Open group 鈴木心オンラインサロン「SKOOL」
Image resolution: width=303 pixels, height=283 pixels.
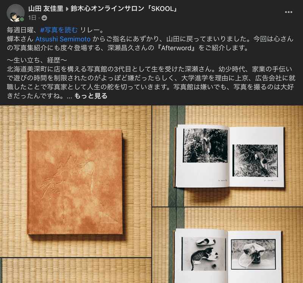coord(124,8)
